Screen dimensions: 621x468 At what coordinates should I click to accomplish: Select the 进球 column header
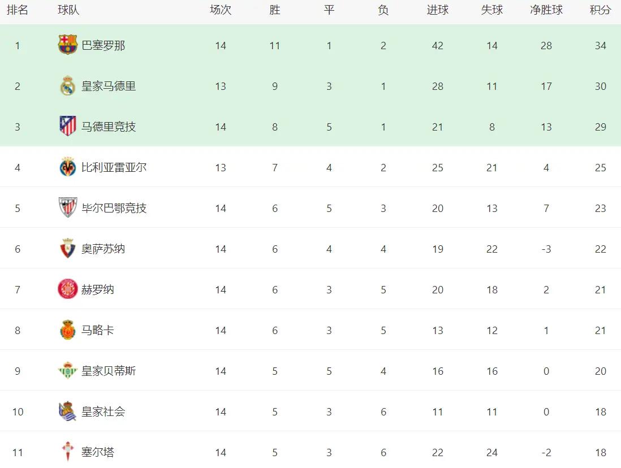point(438,10)
